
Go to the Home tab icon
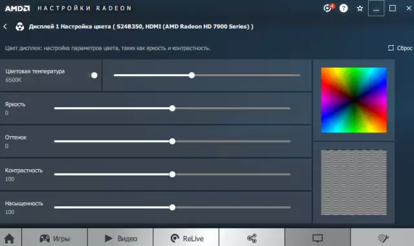(x=10, y=238)
